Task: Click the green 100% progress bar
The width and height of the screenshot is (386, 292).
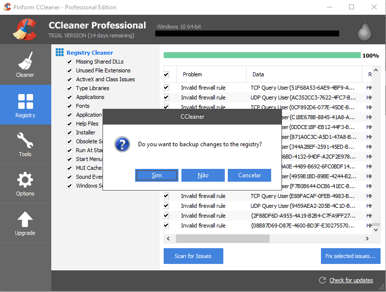Action: (x=262, y=55)
